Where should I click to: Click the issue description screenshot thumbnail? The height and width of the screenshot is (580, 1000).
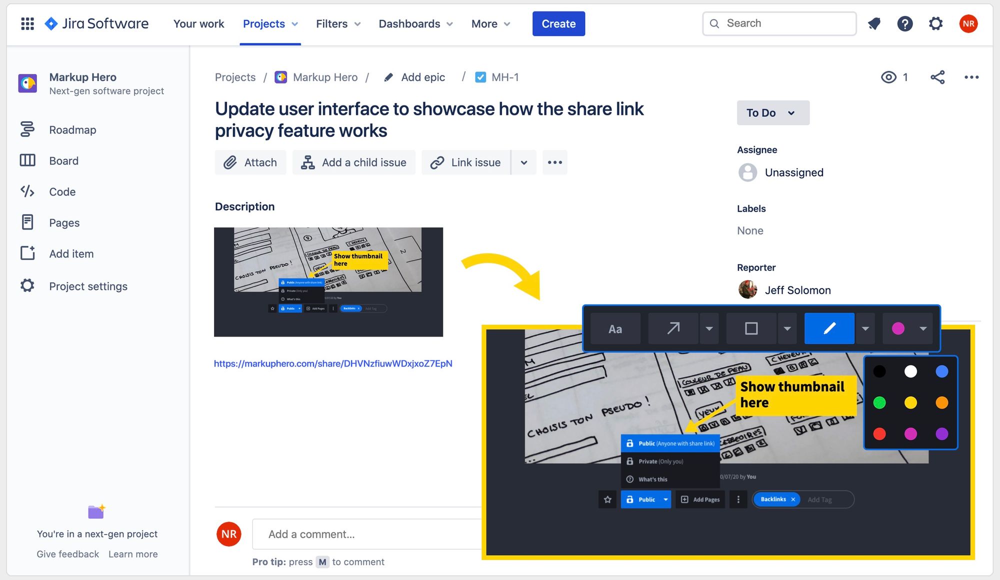point(328,281)
